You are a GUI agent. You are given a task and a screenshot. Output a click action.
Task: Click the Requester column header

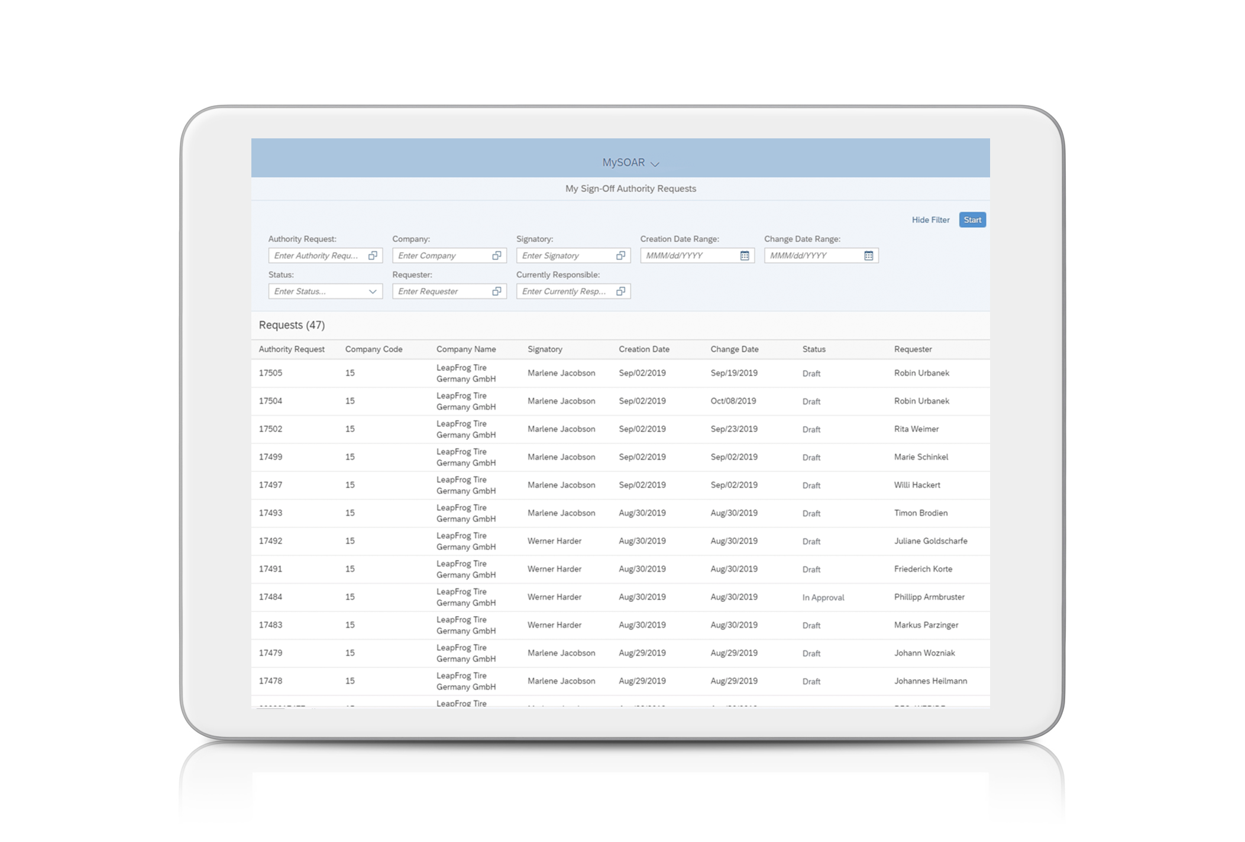point(913,349)
